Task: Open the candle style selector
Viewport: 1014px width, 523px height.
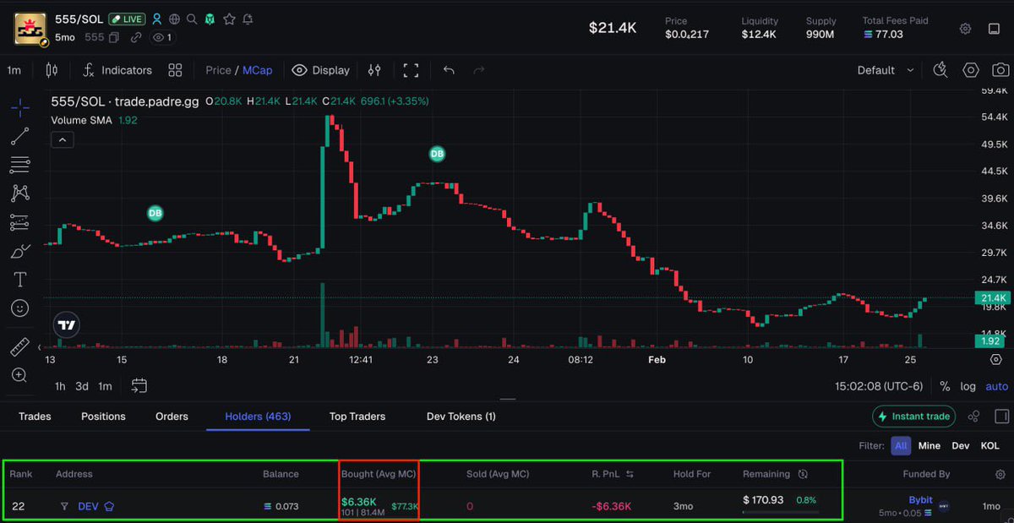Action: coord(51,70)
